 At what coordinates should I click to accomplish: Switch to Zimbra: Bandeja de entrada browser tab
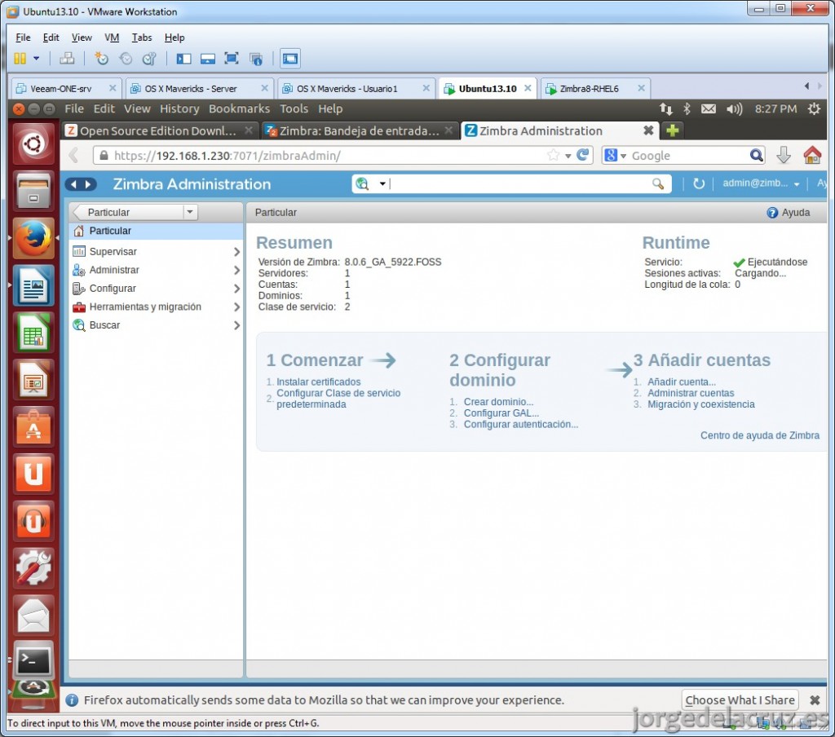coord(360,130)
